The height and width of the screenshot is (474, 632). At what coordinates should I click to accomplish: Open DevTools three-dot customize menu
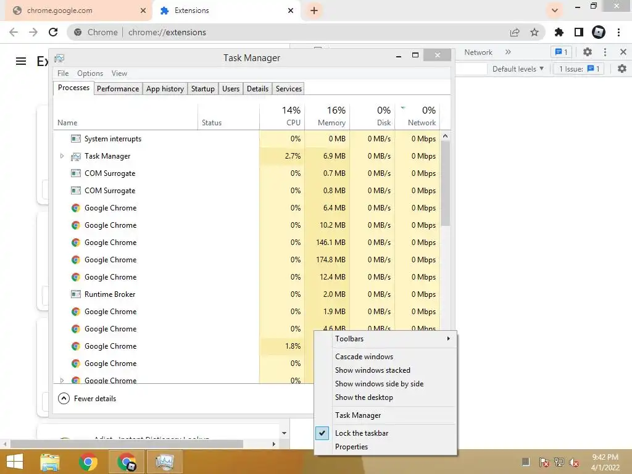(x=605, y=52)
